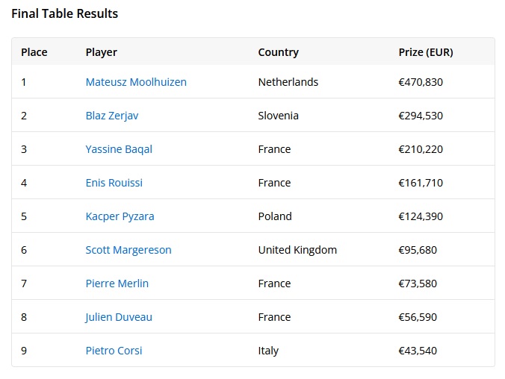Click the Netherlands country cell
The image size is (505, 379).
(288, 82)
